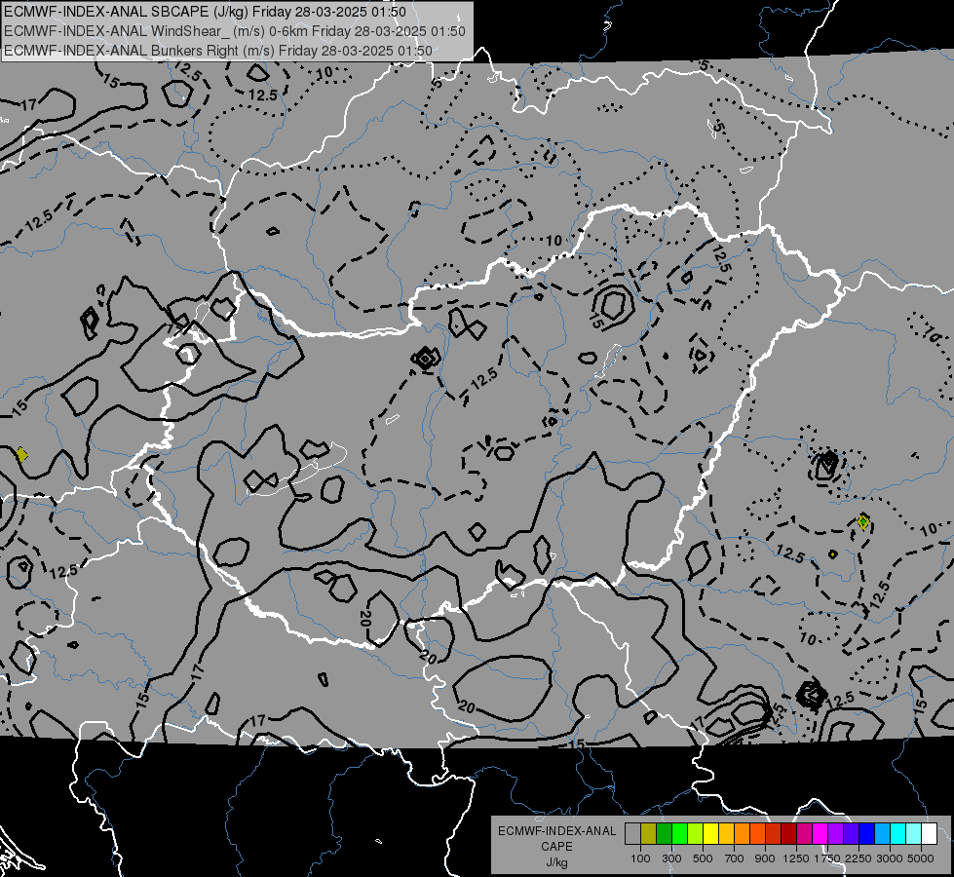Pick the dark green swatch in the legend

coord(664,834)
